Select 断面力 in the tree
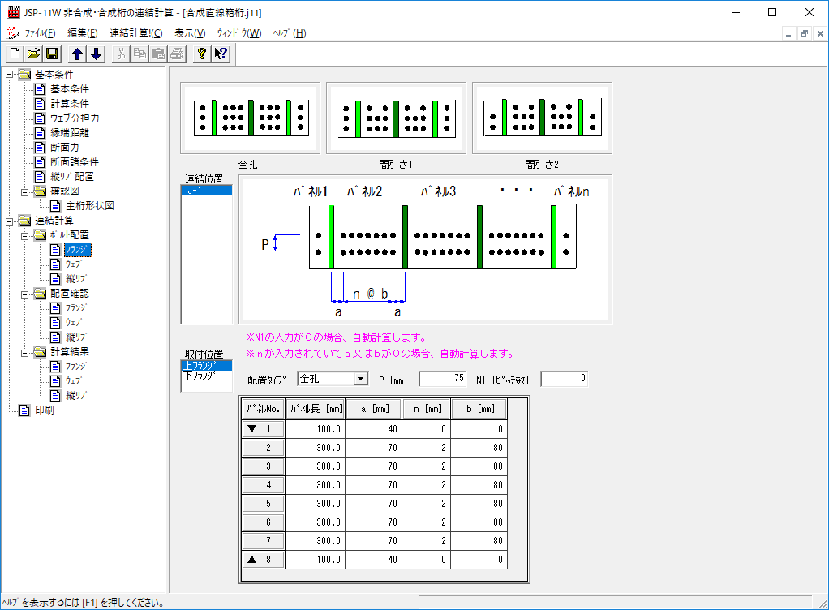The image size is (829, 610). tap(64, 148)
